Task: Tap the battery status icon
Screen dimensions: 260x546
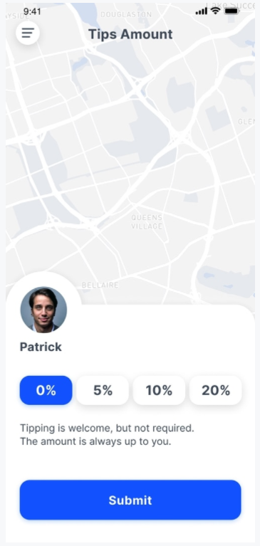Action: tap(231, 11)
